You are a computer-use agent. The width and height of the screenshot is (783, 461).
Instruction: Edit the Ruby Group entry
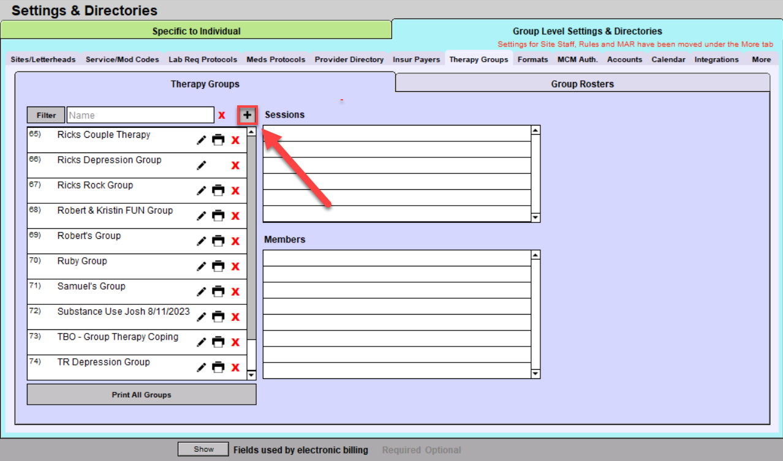[201, 266]
